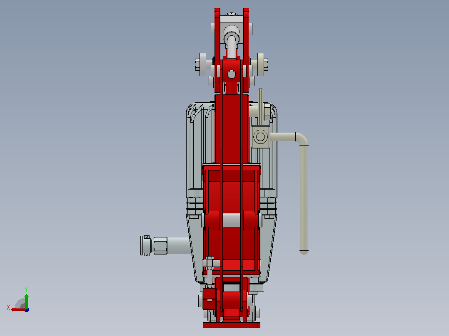Select the small red box at the lower left
The height and width of the screenshot is (336, 449).
[x=210, y=299]
